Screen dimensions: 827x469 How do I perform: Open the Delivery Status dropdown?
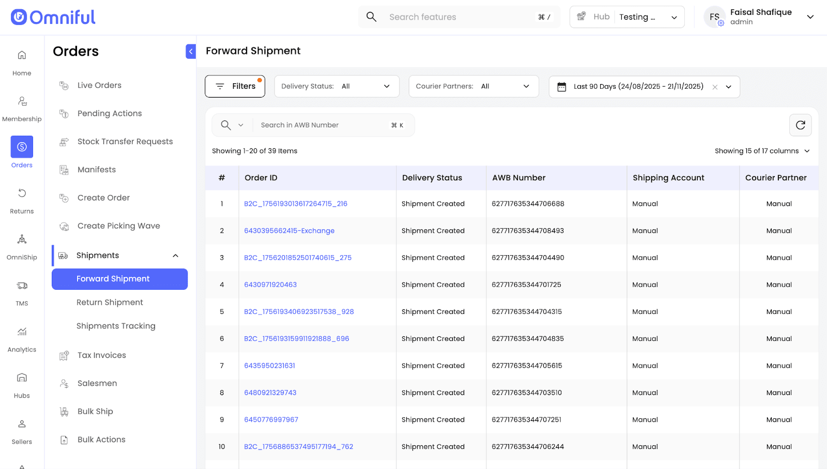[336, 86]
